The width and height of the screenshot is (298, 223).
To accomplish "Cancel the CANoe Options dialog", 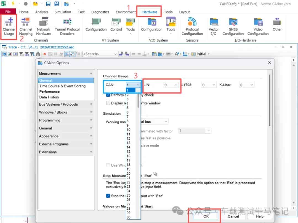I will pyautogui.click(x=233, y=216).
